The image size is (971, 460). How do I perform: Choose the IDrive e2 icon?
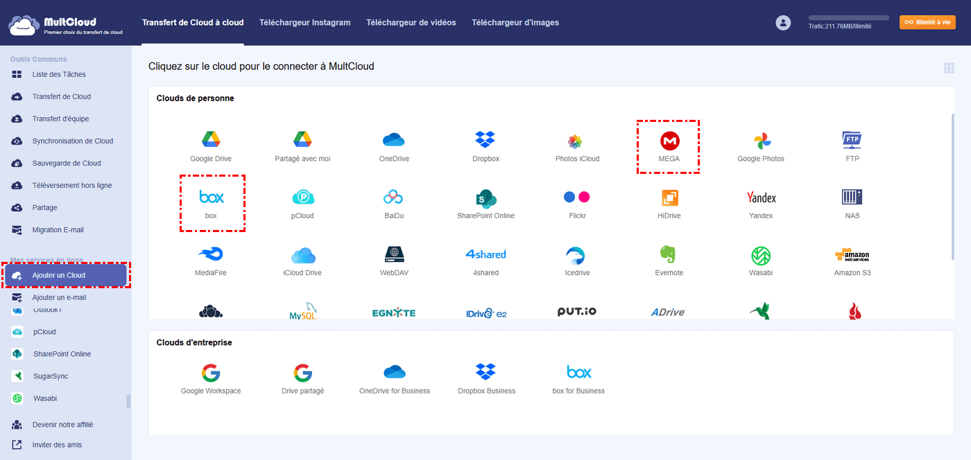tap(486, 313)
